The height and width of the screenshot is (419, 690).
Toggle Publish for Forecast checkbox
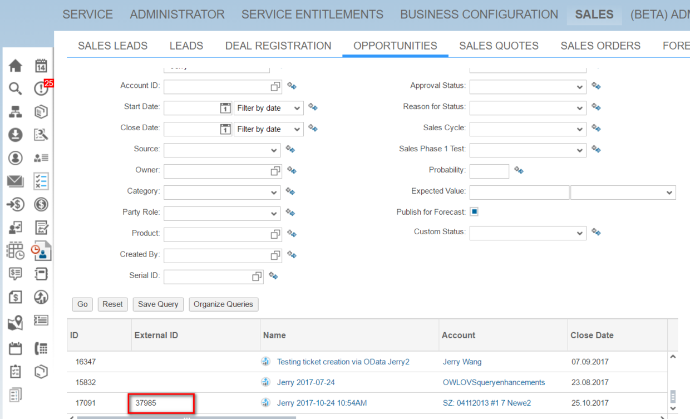[474, 211]
